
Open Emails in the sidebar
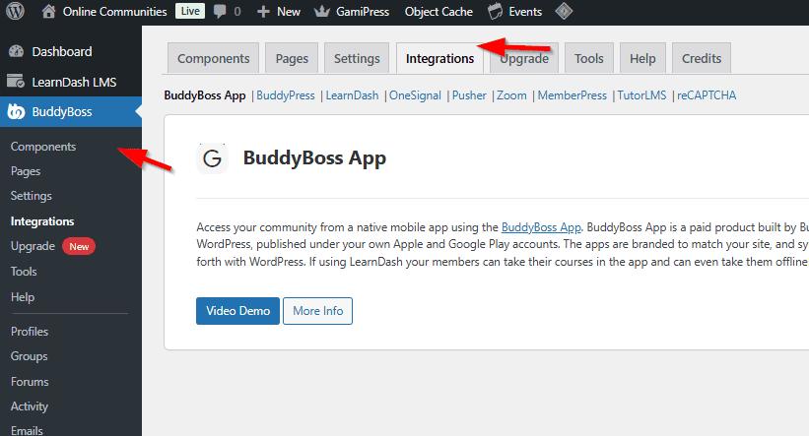pos(27,430)
